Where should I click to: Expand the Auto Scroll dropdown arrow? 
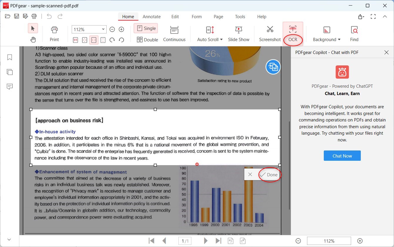coord(221,40)
